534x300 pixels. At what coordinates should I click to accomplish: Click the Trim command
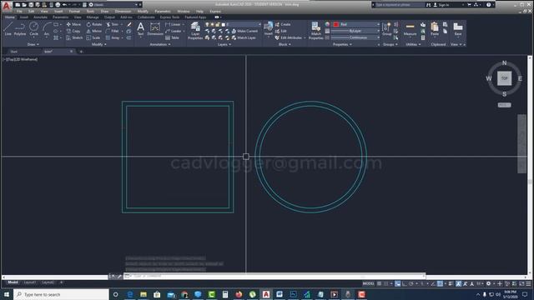[113, 24]
